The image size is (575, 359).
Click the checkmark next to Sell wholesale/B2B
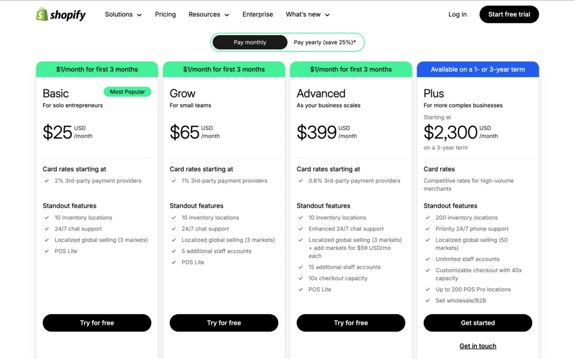click(x=427, y=301)
